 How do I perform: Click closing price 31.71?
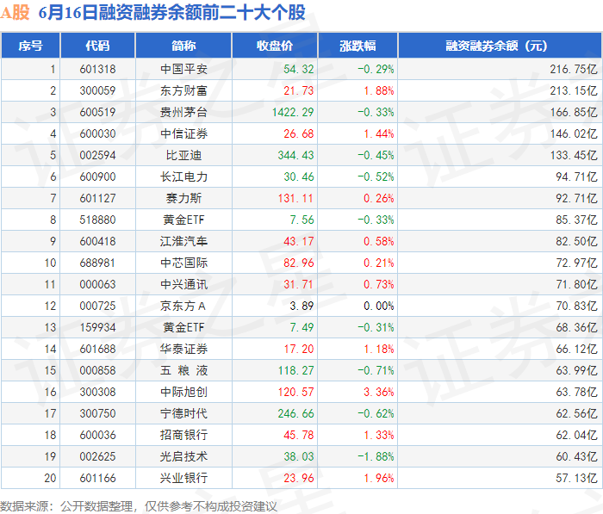coord(298,284)
